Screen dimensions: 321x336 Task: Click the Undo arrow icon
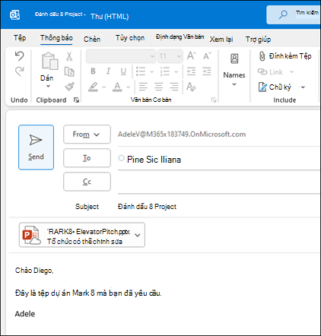(19, 56)
